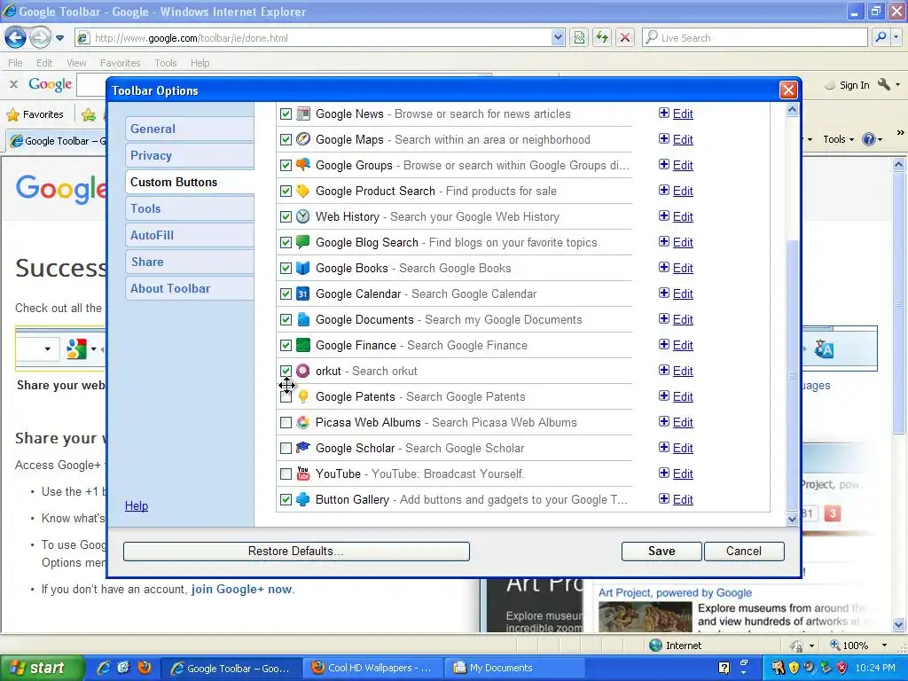The image size is (908, 681).
Task: Enable the YouTube checkbox
Action: [x=286, y=474]
